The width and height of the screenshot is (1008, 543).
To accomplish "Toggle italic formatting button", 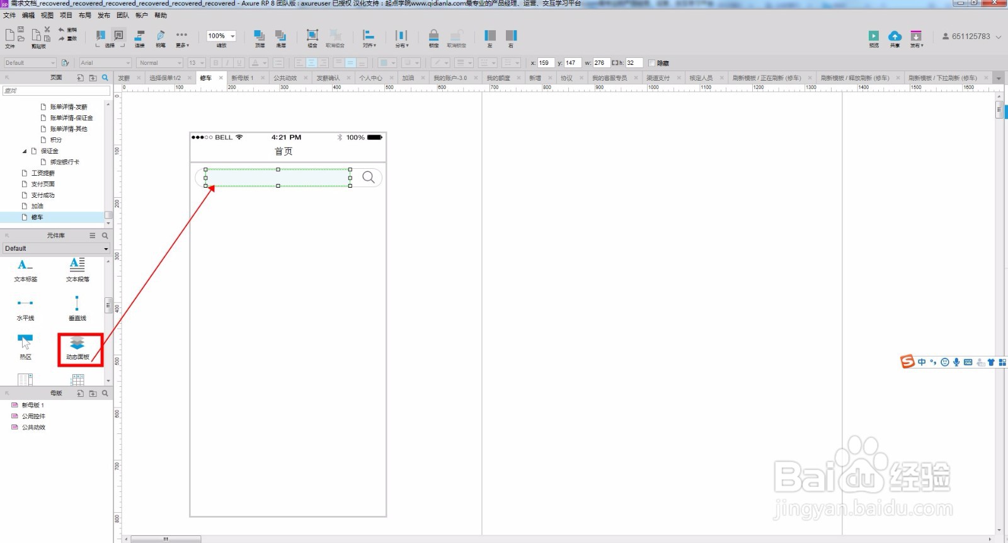I will pyautogui.click(x=227, y=62).
